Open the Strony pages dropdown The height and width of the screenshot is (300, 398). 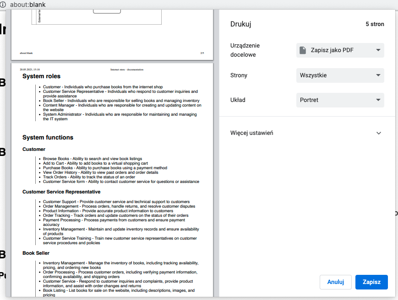click(x=340, y=75)
